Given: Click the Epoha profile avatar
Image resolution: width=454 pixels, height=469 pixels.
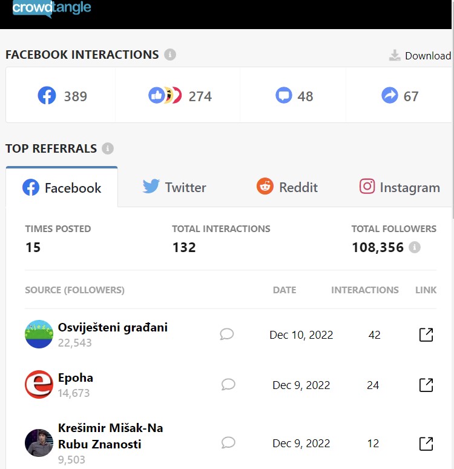Looking at the screenshot, I should point(39,384).
